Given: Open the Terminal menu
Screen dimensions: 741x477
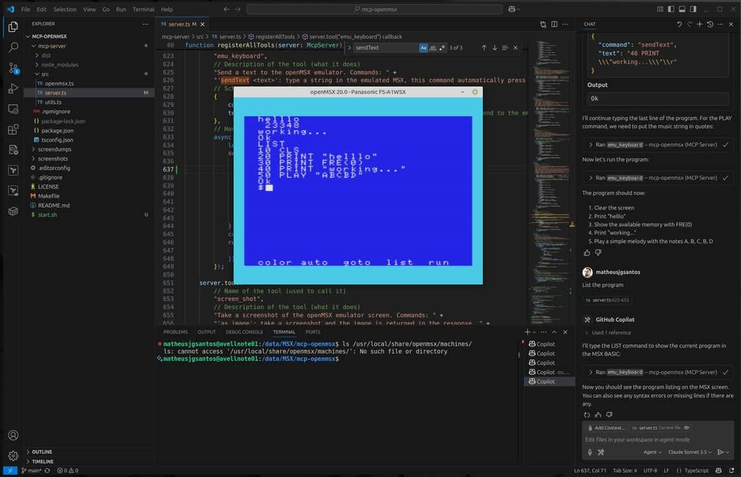Looking at the screenshot, I should pos(143,9).
